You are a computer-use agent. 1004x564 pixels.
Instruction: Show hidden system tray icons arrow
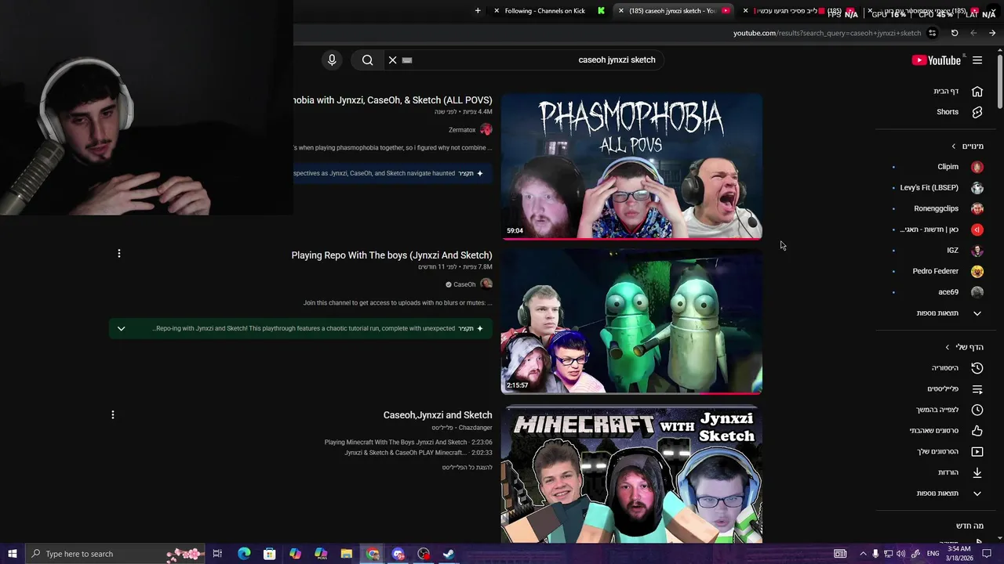pos(863,554)
